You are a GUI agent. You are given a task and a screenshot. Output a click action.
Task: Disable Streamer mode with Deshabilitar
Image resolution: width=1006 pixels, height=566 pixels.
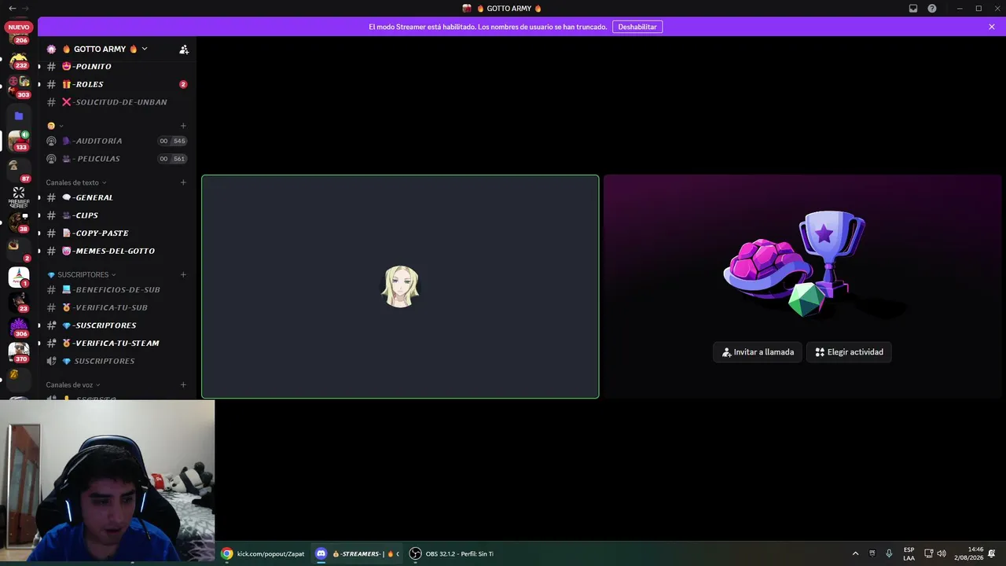tap(637, 27)
